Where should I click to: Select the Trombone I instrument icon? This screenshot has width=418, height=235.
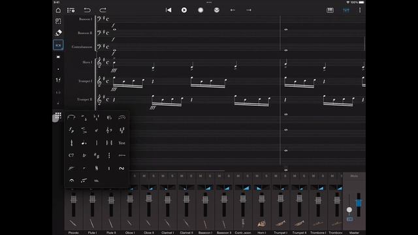318,223
